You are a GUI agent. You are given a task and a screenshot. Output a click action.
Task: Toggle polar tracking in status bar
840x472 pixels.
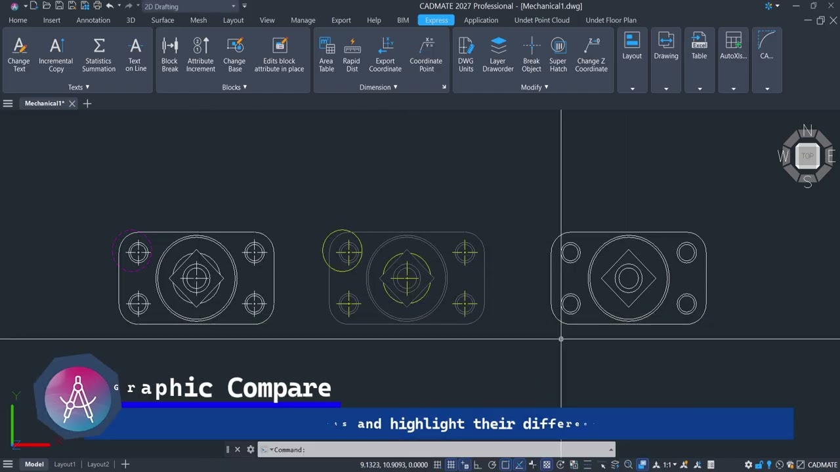pos(492,465)
